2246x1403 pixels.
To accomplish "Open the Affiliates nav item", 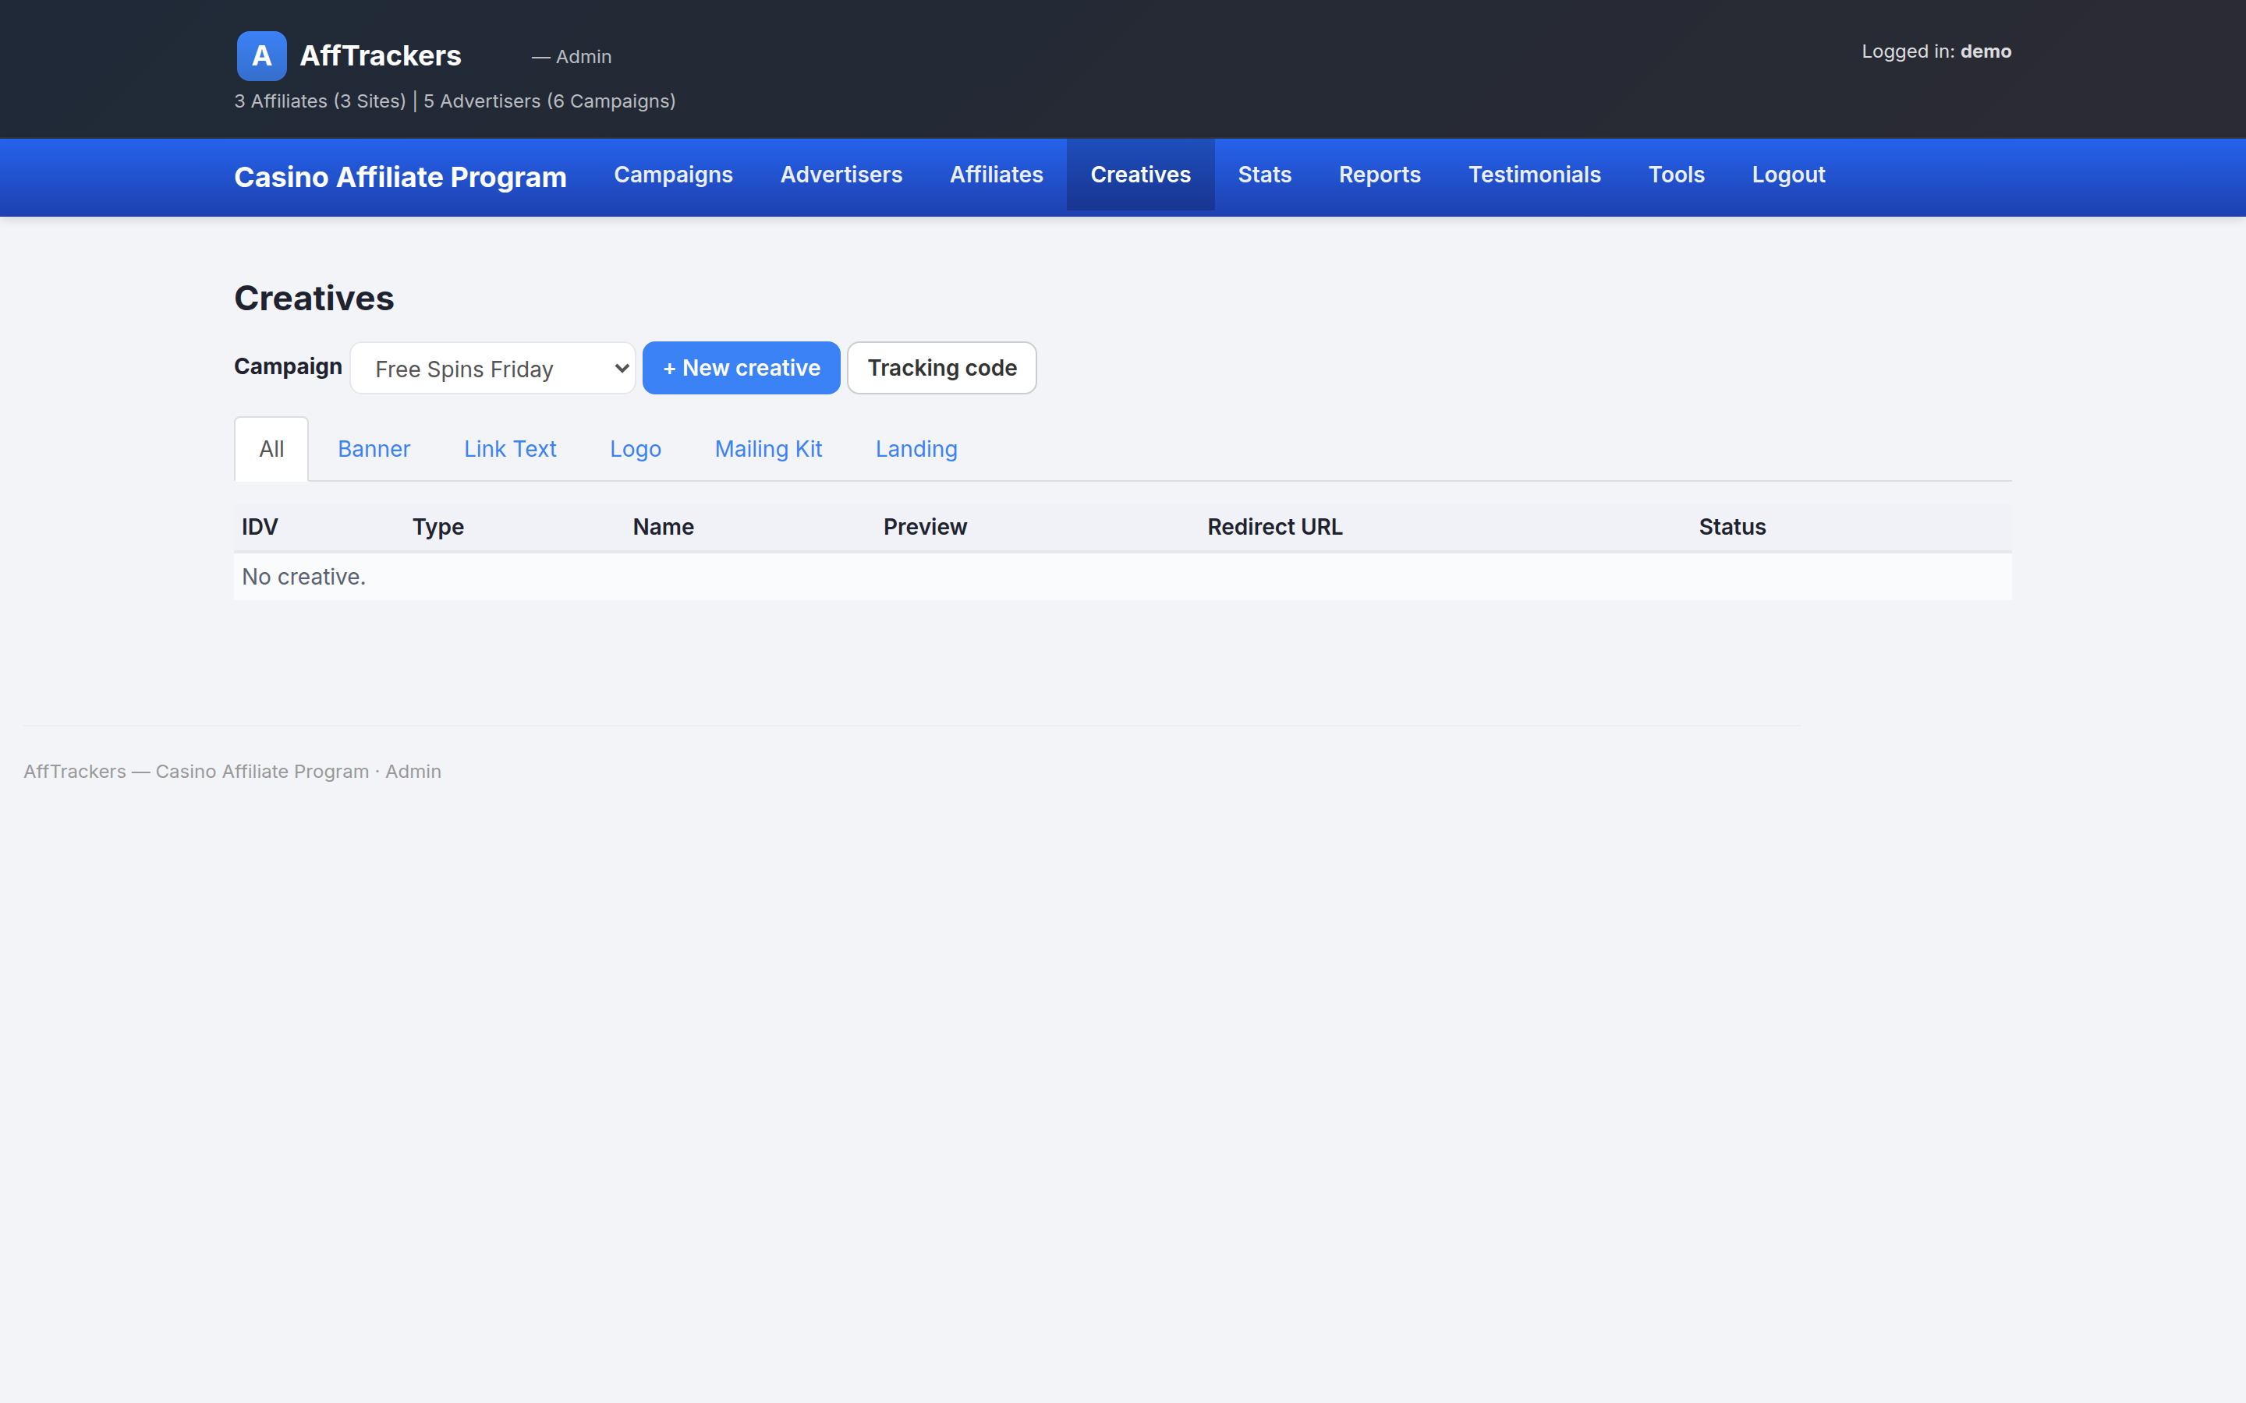I will click(x=996, y=175).
